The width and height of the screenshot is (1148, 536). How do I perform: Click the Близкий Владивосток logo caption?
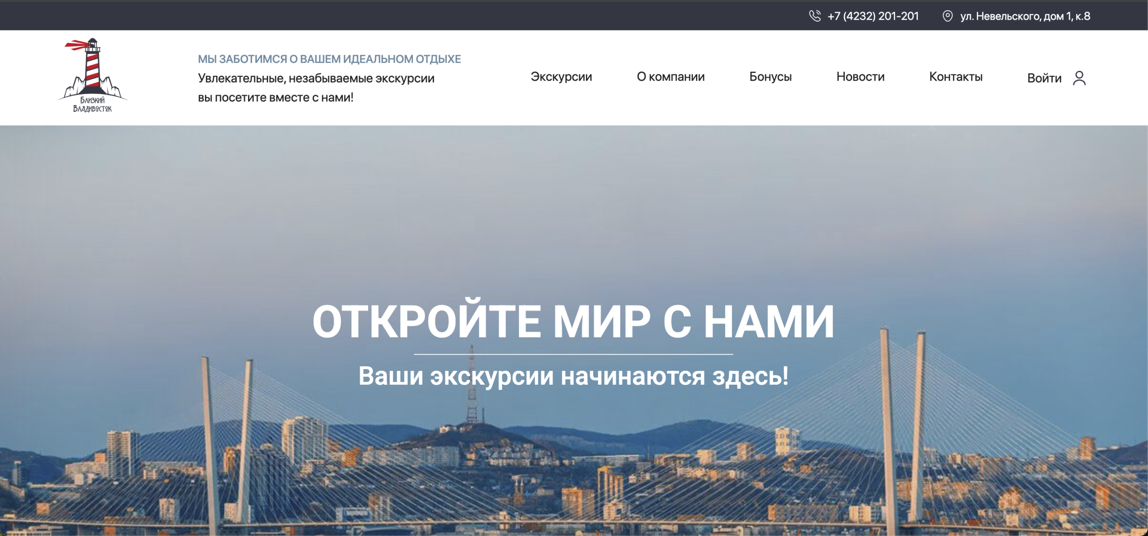[92, 104]
